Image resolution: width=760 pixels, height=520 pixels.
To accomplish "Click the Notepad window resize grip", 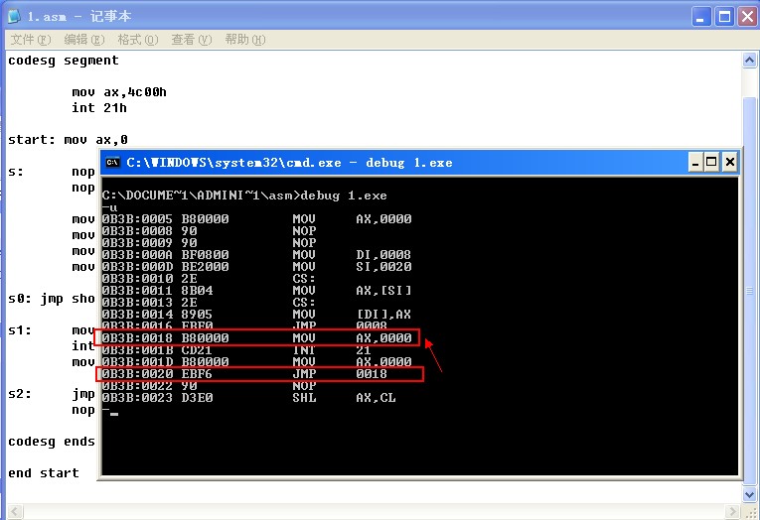I will pyautogui.click(x=752, y=512).
